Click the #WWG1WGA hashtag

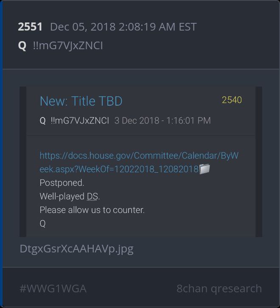pyautogui.click(x=53, y=288)
